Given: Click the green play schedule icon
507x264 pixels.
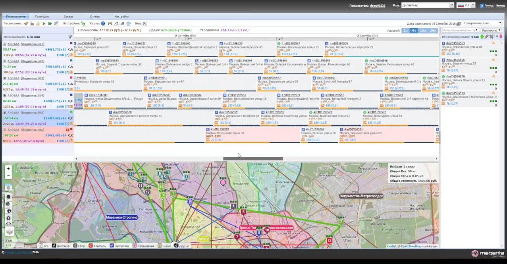Looking at the screenshot, I should (44, 23).
